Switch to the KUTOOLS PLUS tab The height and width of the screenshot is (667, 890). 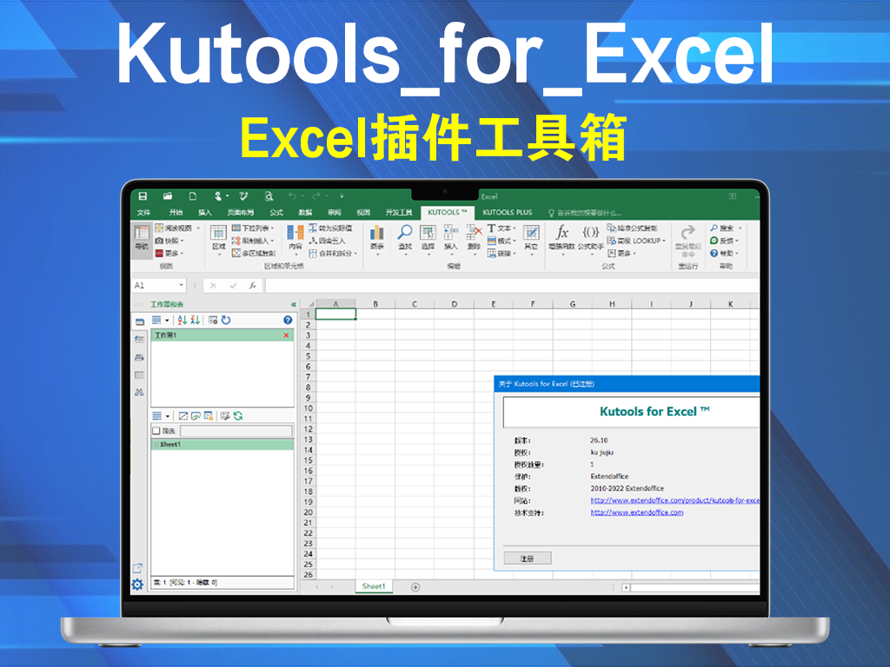pyautogui.click(x=508, y=213)
